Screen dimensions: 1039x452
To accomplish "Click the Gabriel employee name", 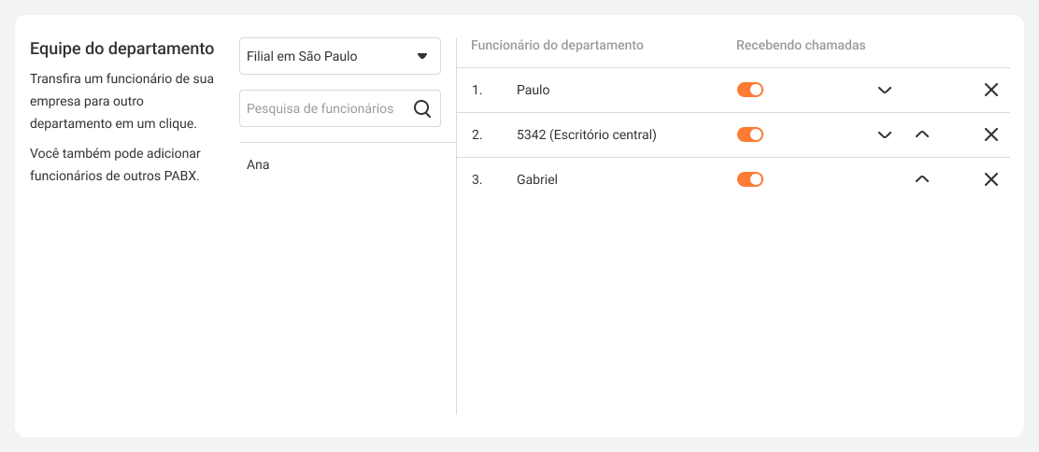I will point(536,180).
